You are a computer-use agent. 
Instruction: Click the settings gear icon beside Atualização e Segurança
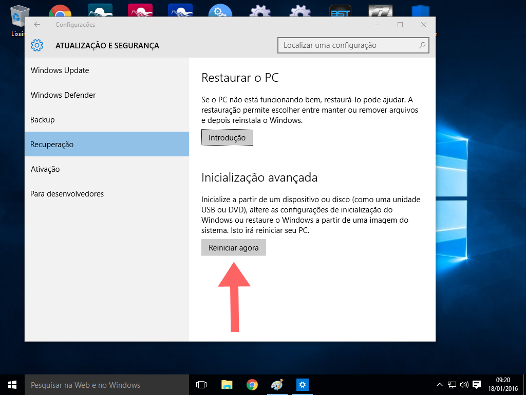37,45
